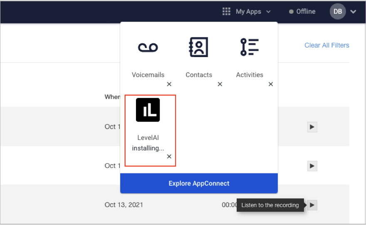
Task: Play recording in the second row
Action: point(312,166)
